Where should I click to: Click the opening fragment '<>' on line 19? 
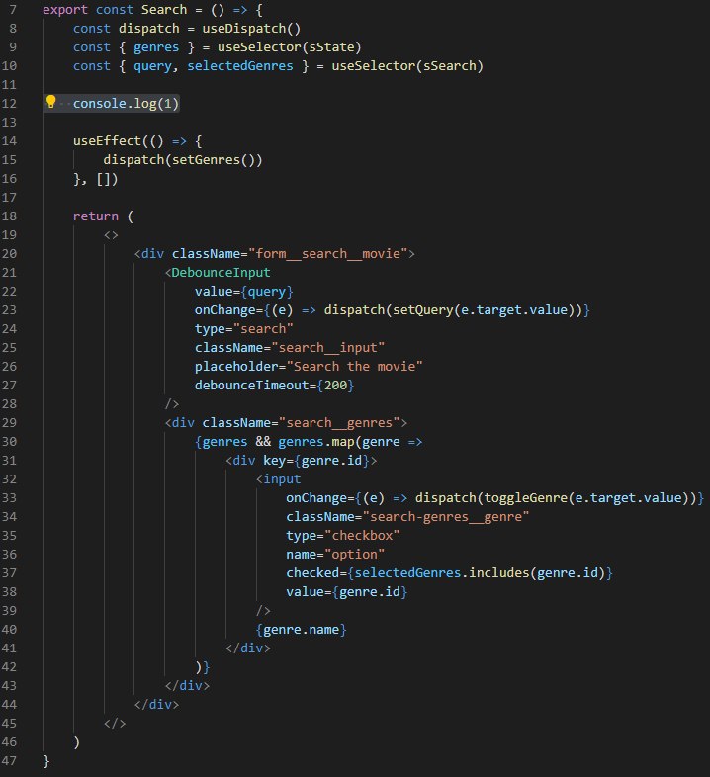[x=111, y=235]
